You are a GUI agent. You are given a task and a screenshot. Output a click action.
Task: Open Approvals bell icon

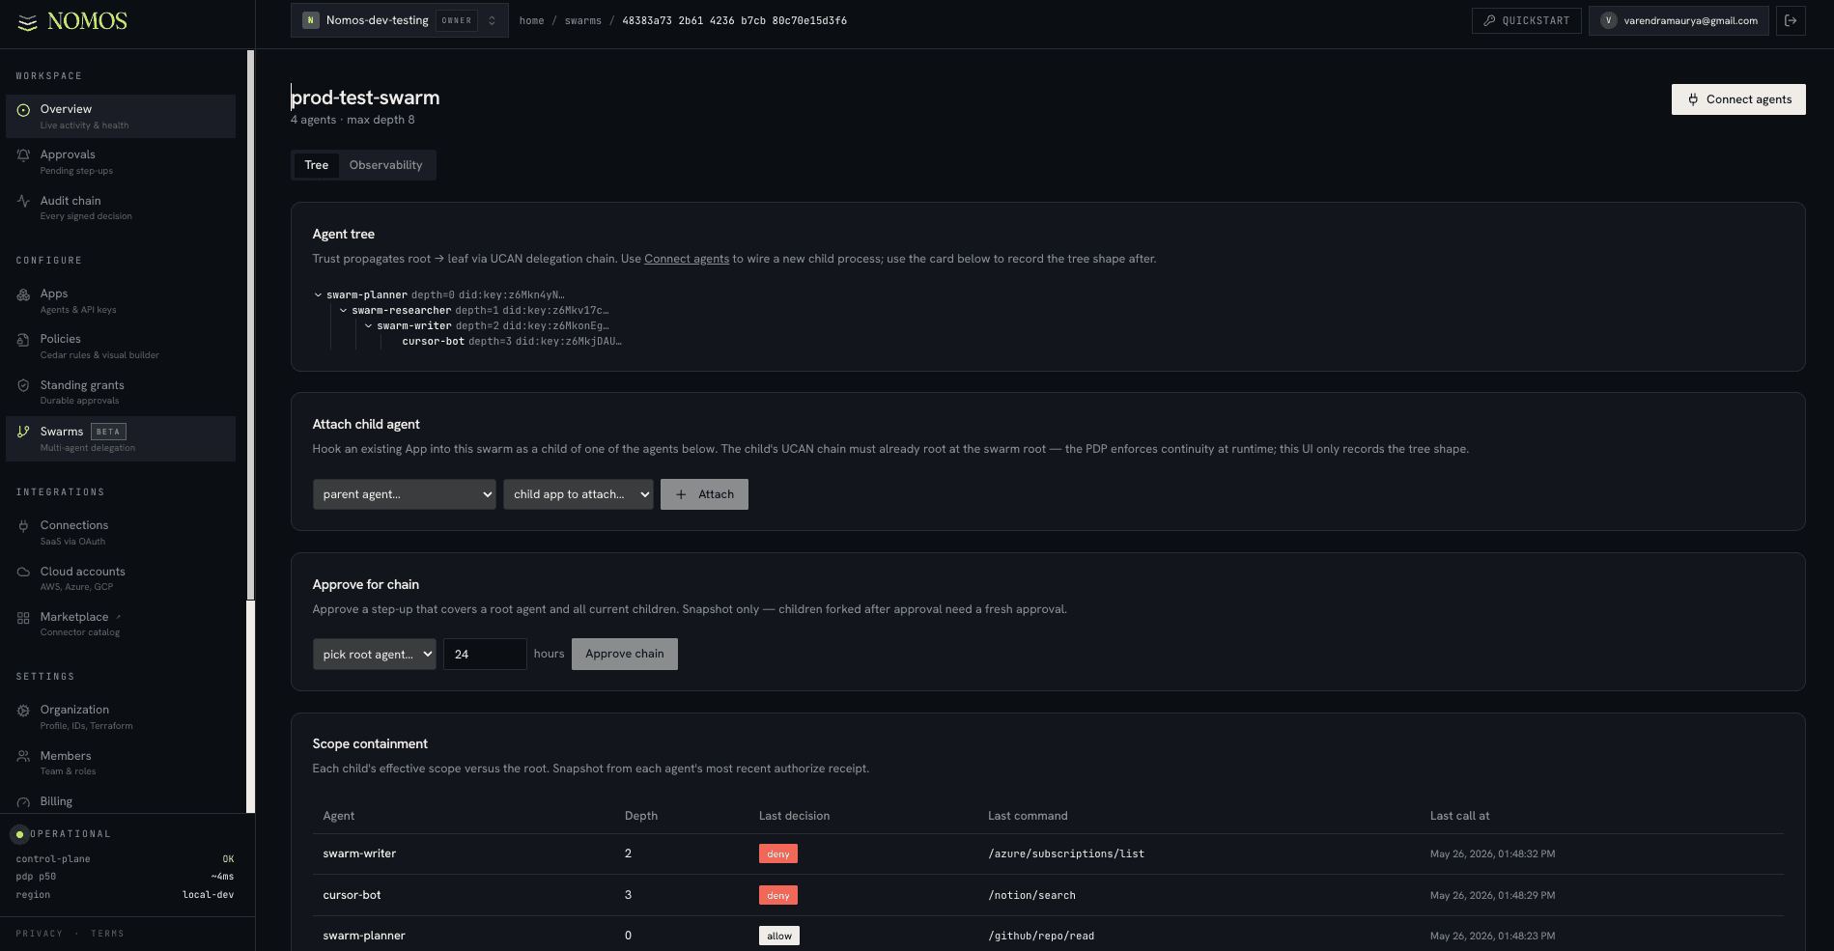pyautogui.click(x=23, y=155)
